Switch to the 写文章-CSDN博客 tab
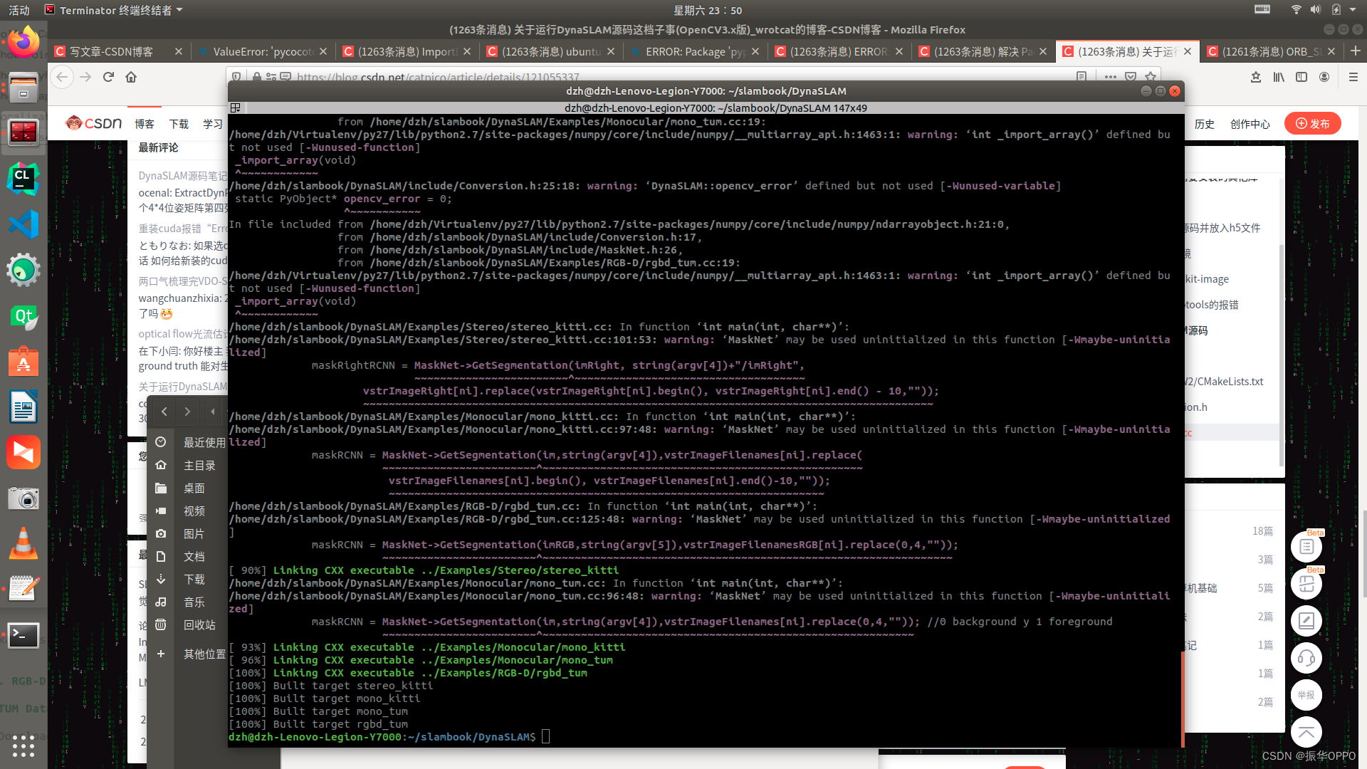 click(x=112, y=52)
